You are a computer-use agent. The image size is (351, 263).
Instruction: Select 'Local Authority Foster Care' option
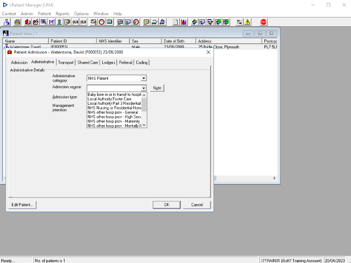[114, 99]
